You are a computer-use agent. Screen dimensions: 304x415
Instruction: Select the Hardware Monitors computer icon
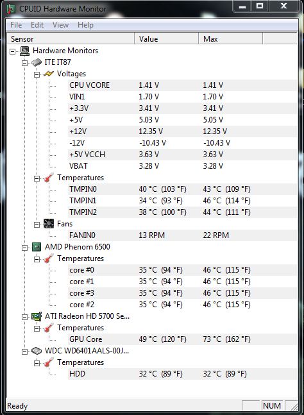tap(25, 51)
